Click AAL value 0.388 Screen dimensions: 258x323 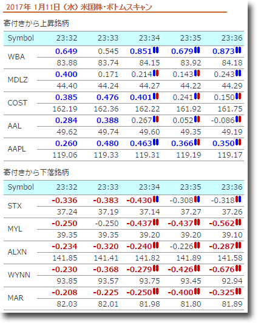pos(107,121)
